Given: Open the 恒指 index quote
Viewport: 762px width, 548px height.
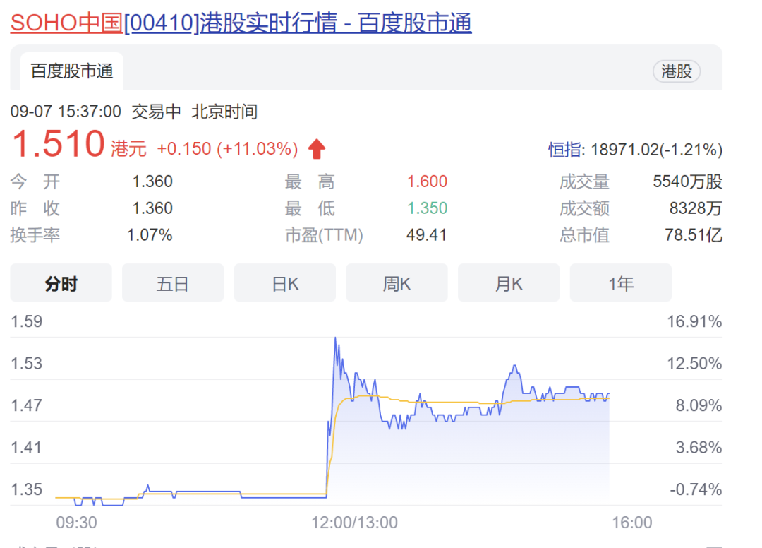Looking at the screenshot, I should [565, 150].
